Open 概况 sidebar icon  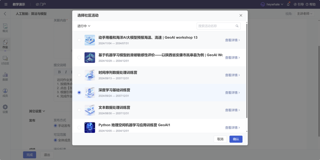5,26
